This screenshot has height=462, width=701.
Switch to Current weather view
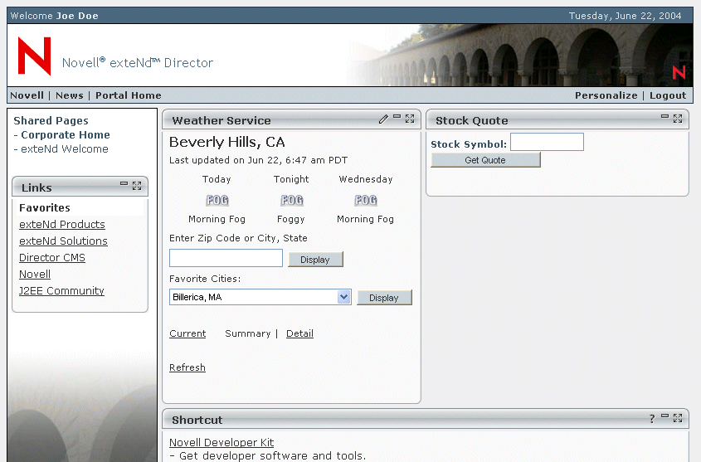pyautogui.click(x=187, y=333)
